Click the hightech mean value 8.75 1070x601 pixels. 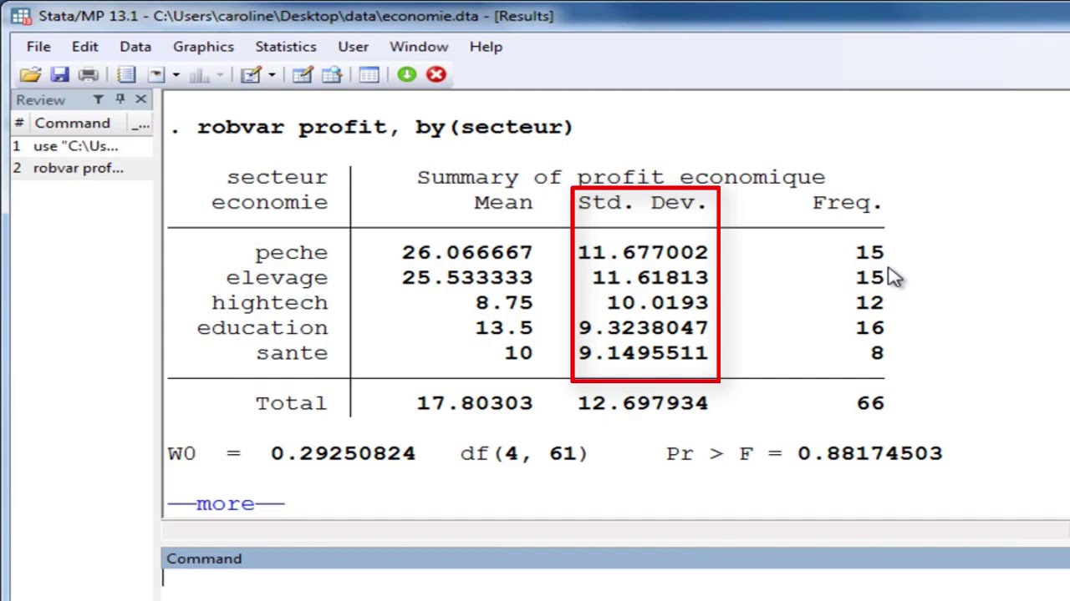(x=504, y=302)
